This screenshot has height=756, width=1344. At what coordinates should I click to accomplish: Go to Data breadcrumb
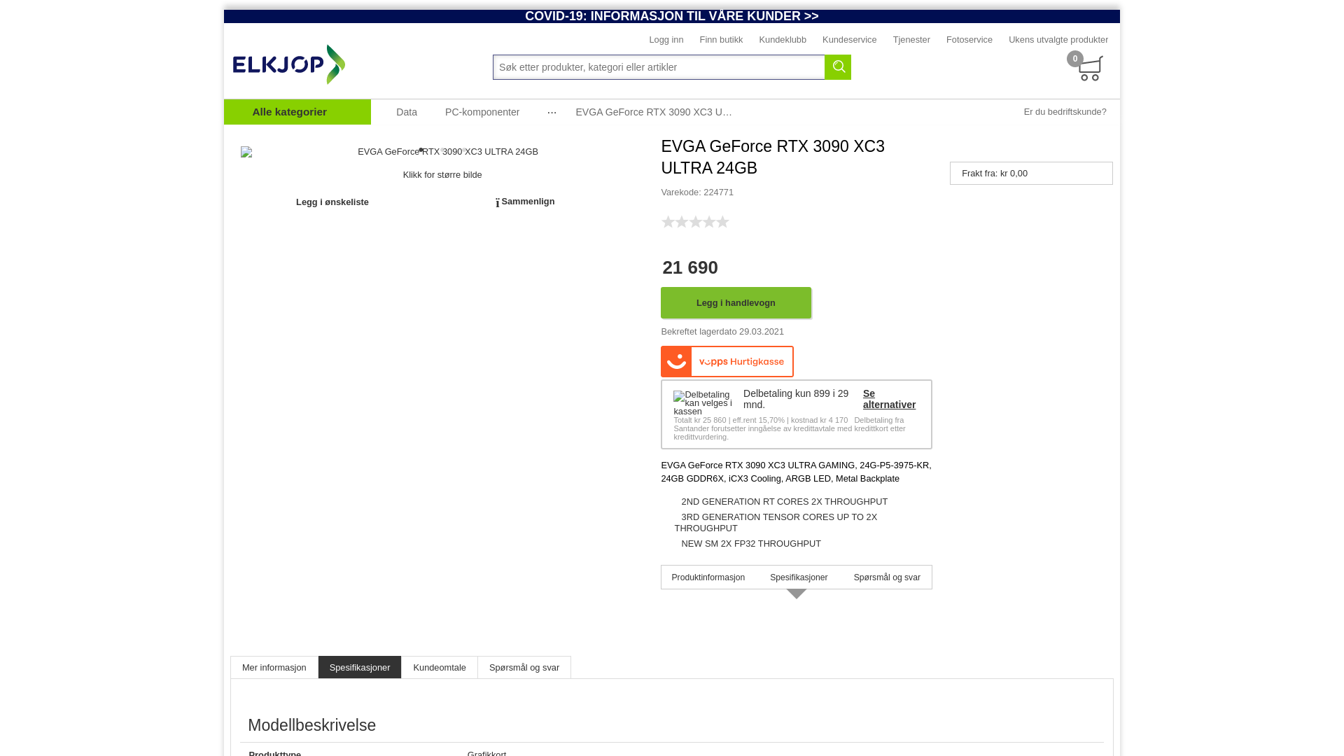point(407,112)
